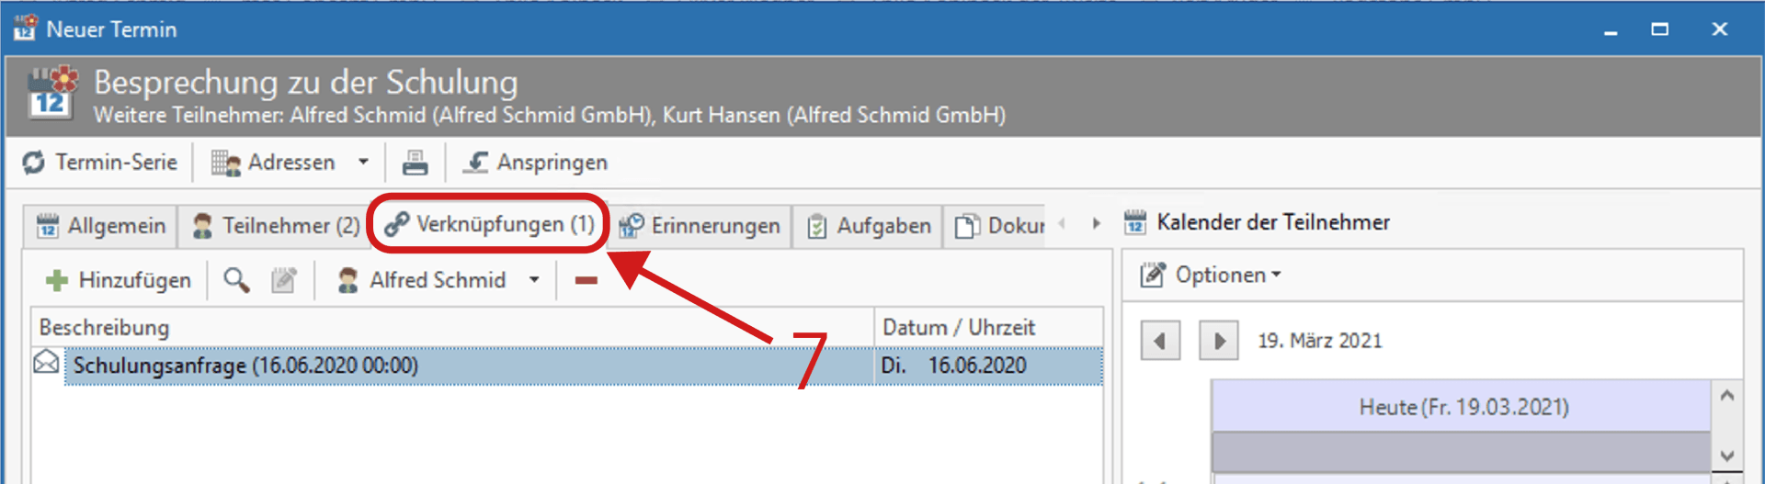Click the Anspringen button

point(535,163)
